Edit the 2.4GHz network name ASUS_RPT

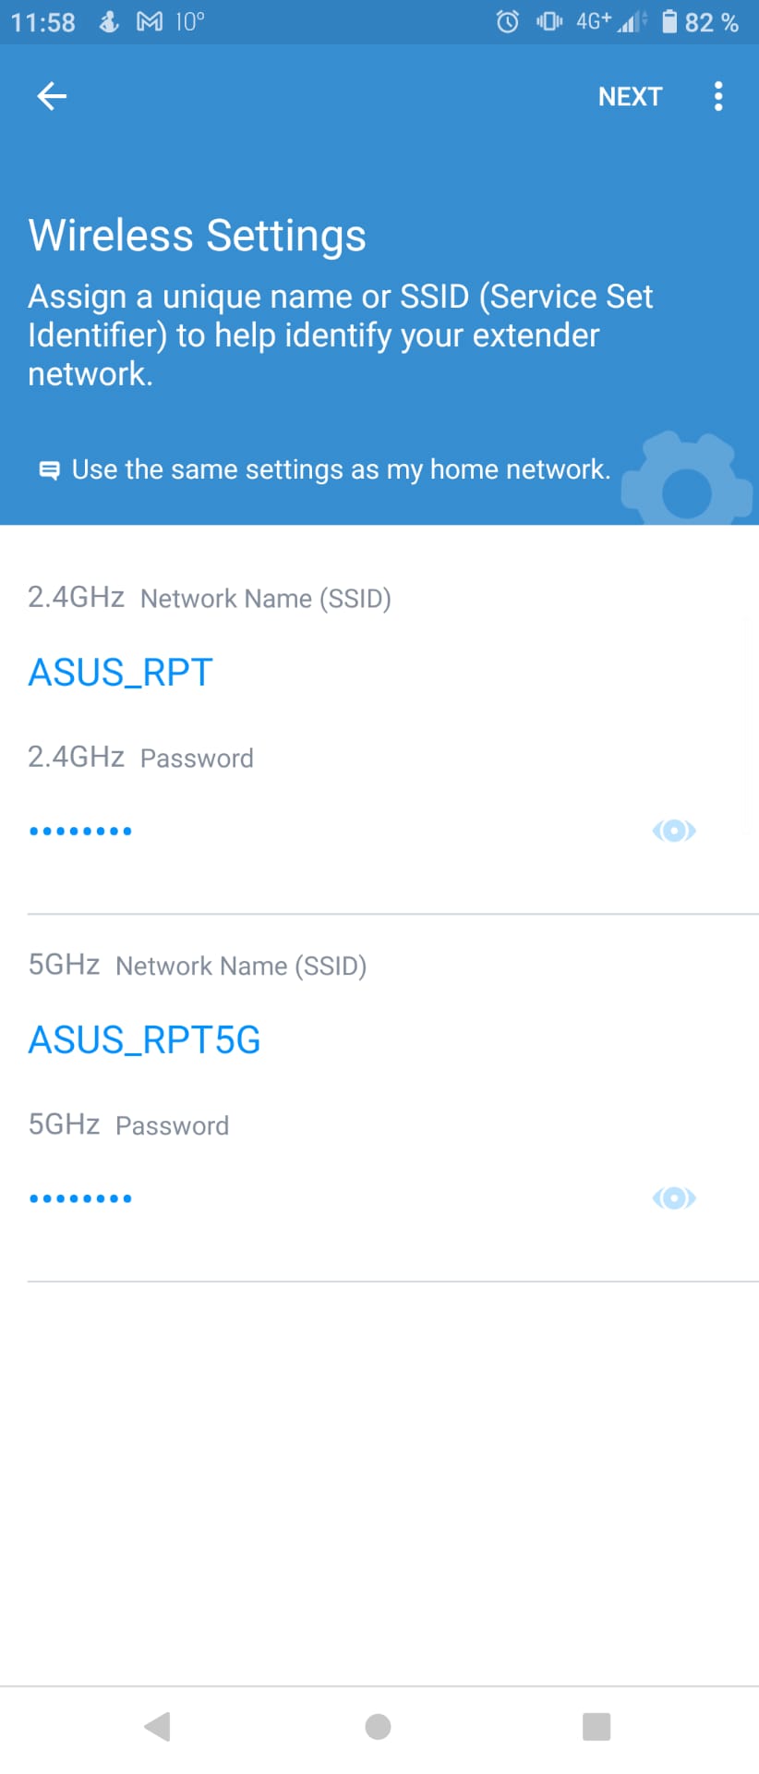coord(121,673)
